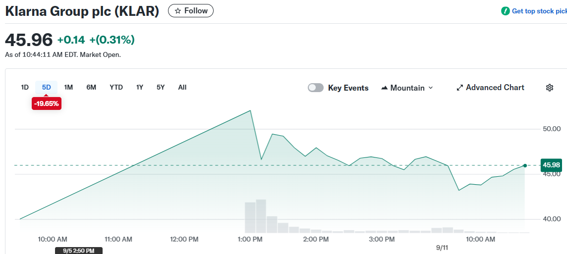Click the +0.14 price change value
Viewport: 567px width, 254px height.
pos(71,40)
